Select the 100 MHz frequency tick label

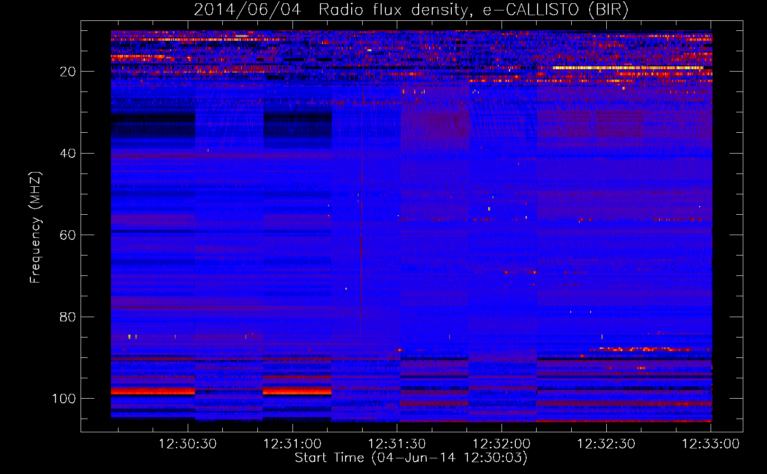[x=64, y=399]
